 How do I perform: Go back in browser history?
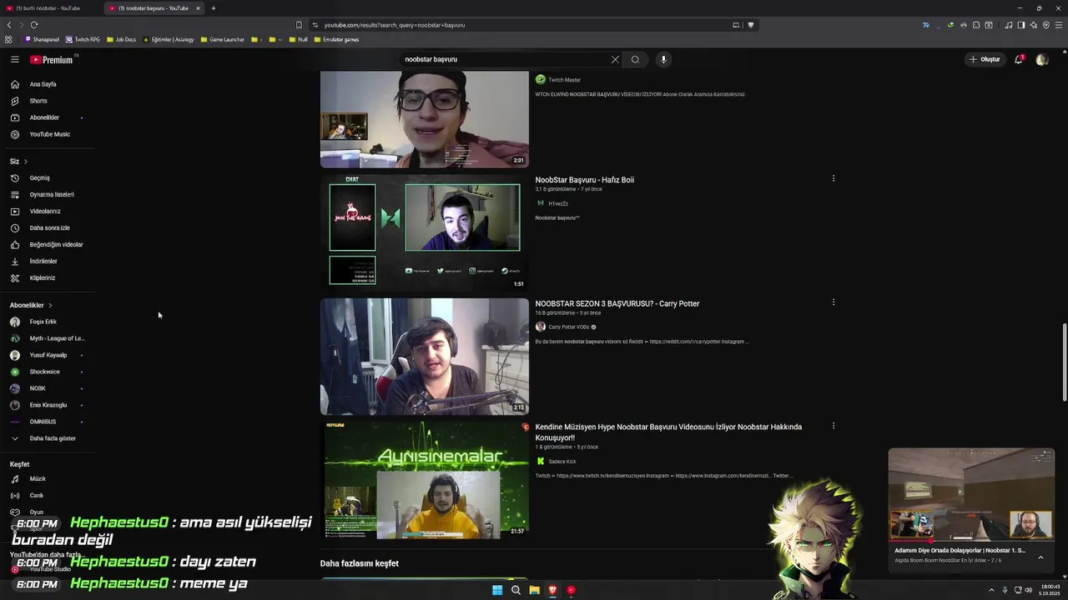pos(9,25)
